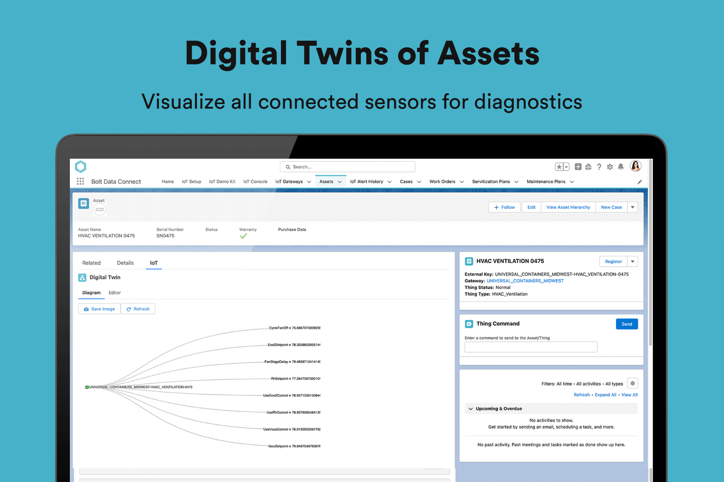Collapse the Upcoming & Overdue section
This screenshot has height=482, width=724.
(471, 409)
